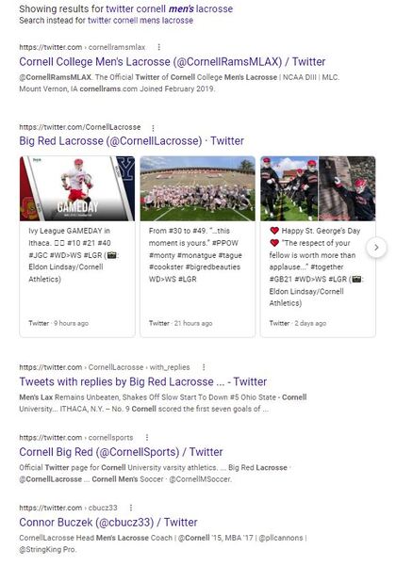Click the twitter.com cornellsports URL breadcrumb

(x=76, y=438)
